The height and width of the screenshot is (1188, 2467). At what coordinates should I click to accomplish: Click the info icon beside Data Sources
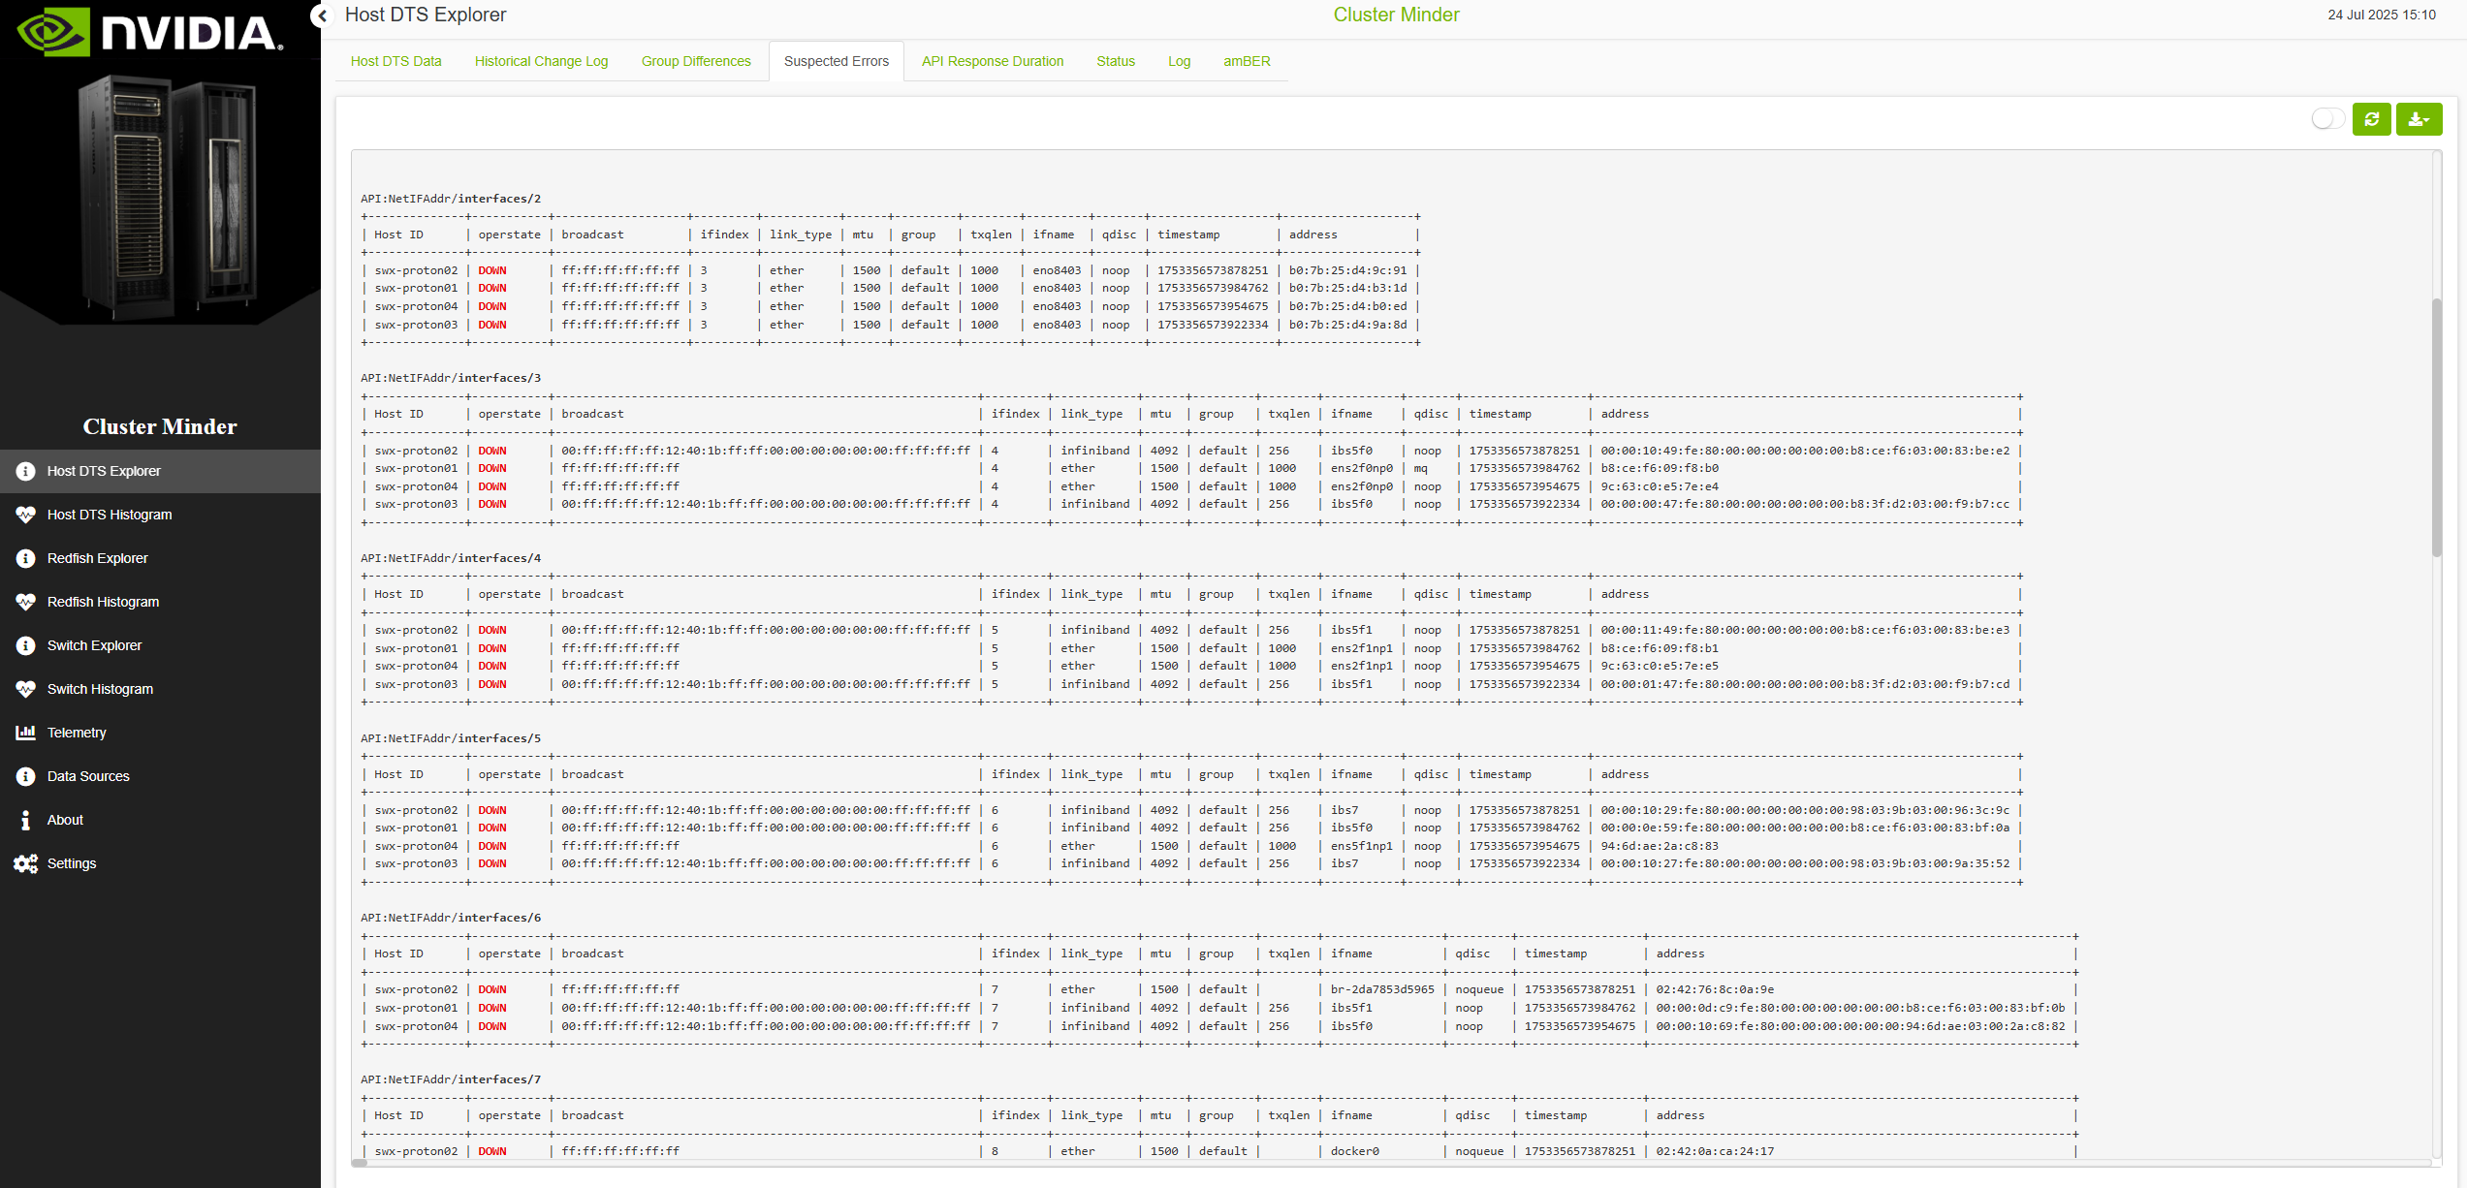tap(25, 777)
